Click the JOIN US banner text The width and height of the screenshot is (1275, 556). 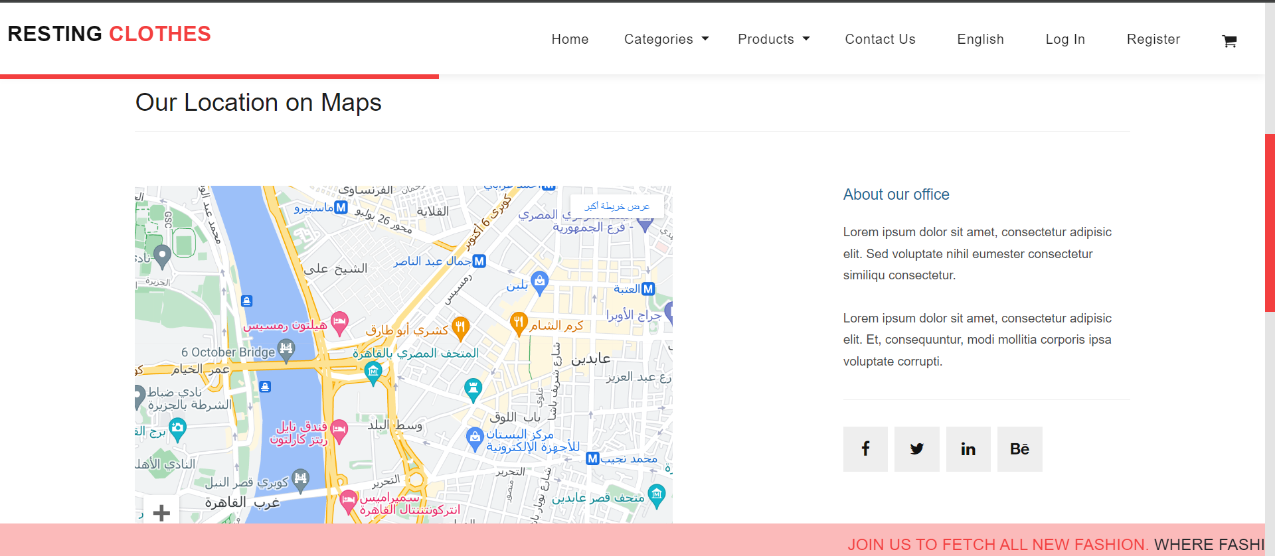click(x=997, y=544)
